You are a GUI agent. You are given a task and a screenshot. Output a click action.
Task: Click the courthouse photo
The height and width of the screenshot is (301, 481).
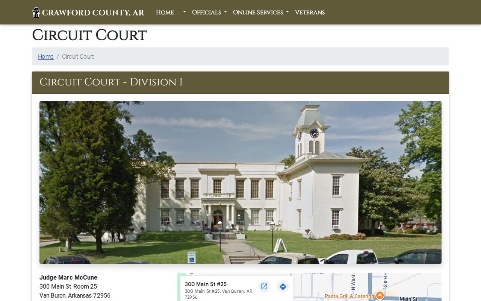coord(240,182)
